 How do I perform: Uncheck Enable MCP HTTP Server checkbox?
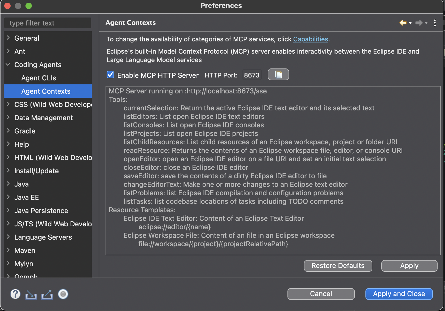pyautogui.click(x=110, y=75)
